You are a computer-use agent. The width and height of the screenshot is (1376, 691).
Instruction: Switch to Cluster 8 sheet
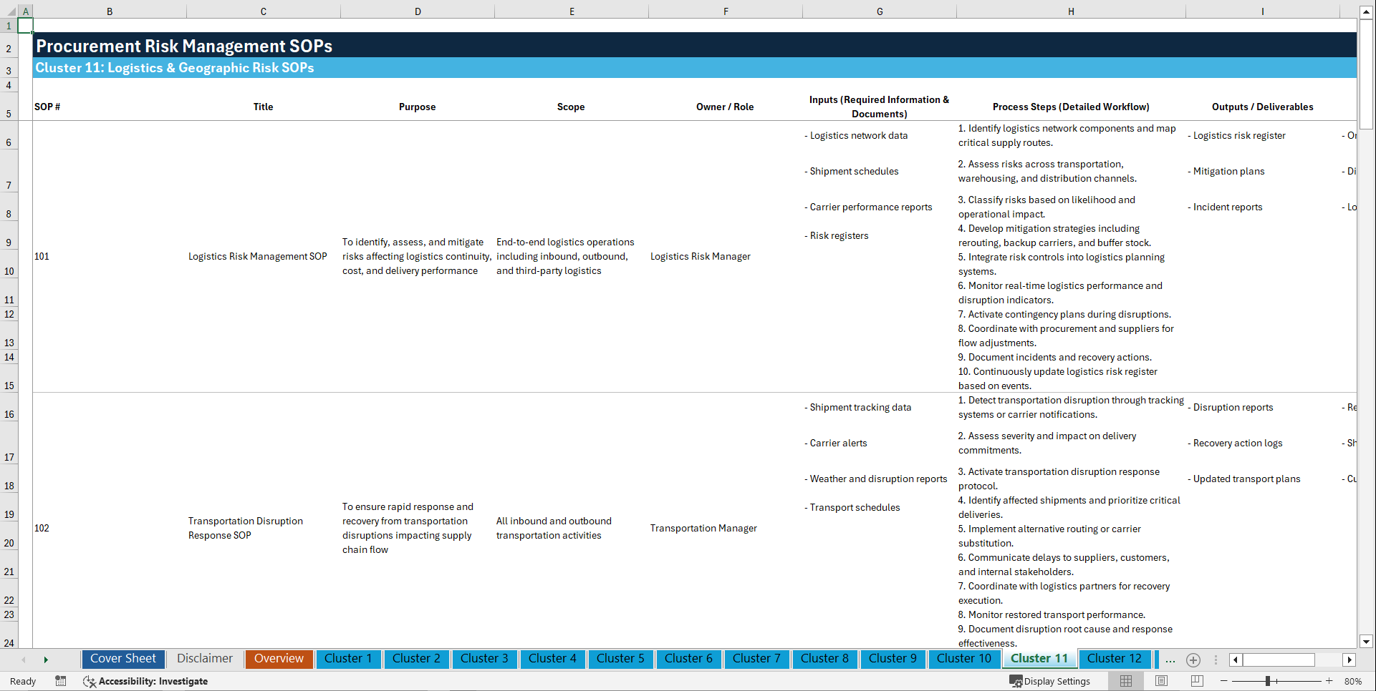[x=824, y=659]
